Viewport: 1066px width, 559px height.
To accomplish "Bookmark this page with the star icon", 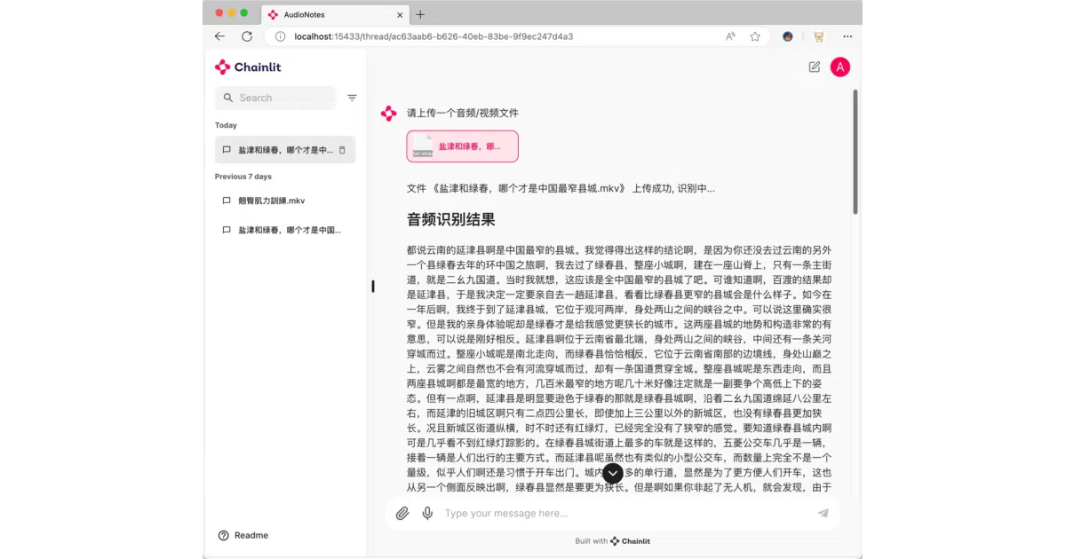I will (755, 36).
